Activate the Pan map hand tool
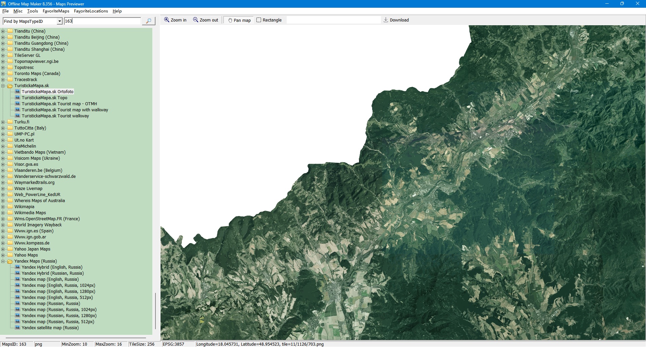The width and height of the screenshot is (646, 347). click(239, 20)
